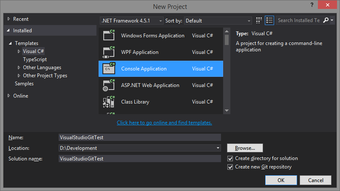The image size is (340, 191).
Task: Click the Windows Forms Application template icon
Action: [x=109, y=35]
